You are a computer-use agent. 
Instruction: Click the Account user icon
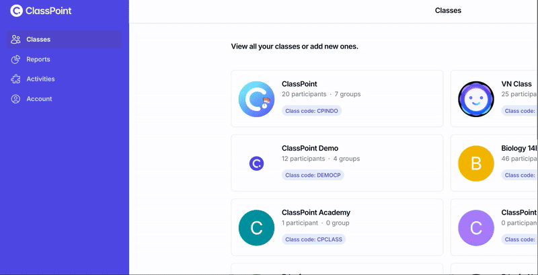click(16, 99)
